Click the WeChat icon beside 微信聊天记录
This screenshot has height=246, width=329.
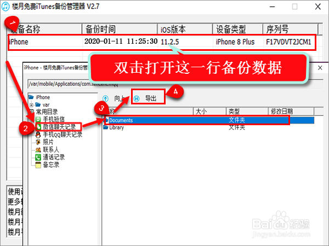39,127
